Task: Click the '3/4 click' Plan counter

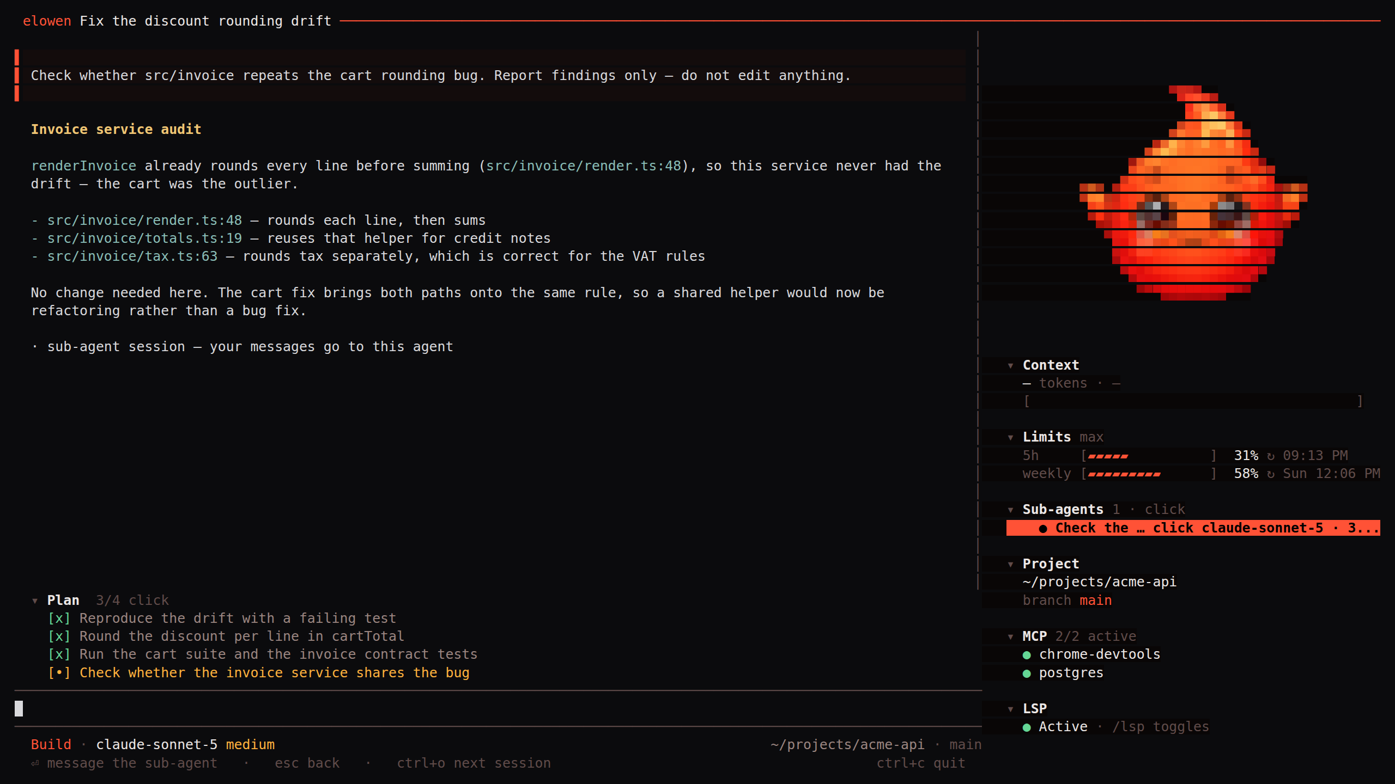Action: click(132, 601)
